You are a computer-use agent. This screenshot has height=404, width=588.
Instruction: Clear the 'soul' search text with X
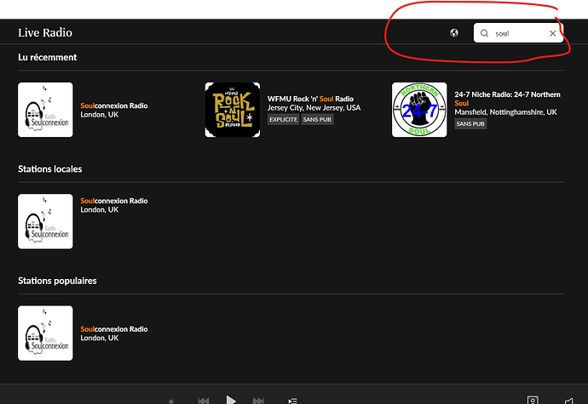(552, 33)
